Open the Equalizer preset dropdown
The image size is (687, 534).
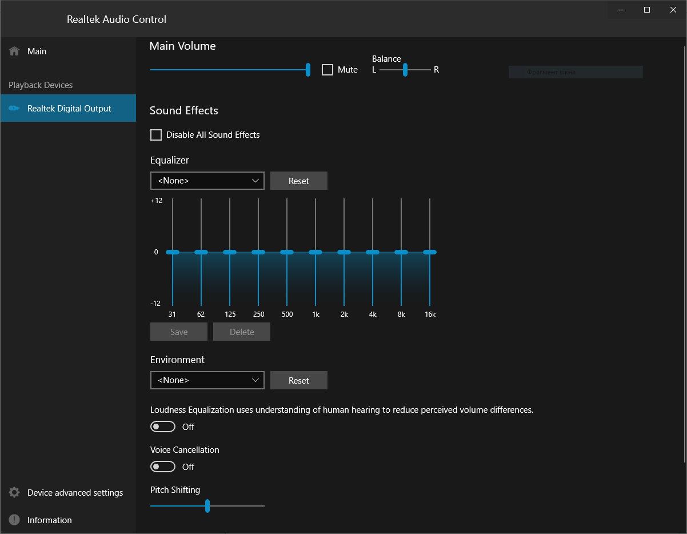click(207, 181)
